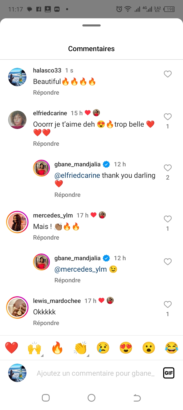Insert red heart emoji quick reaction

coord(11,348)
